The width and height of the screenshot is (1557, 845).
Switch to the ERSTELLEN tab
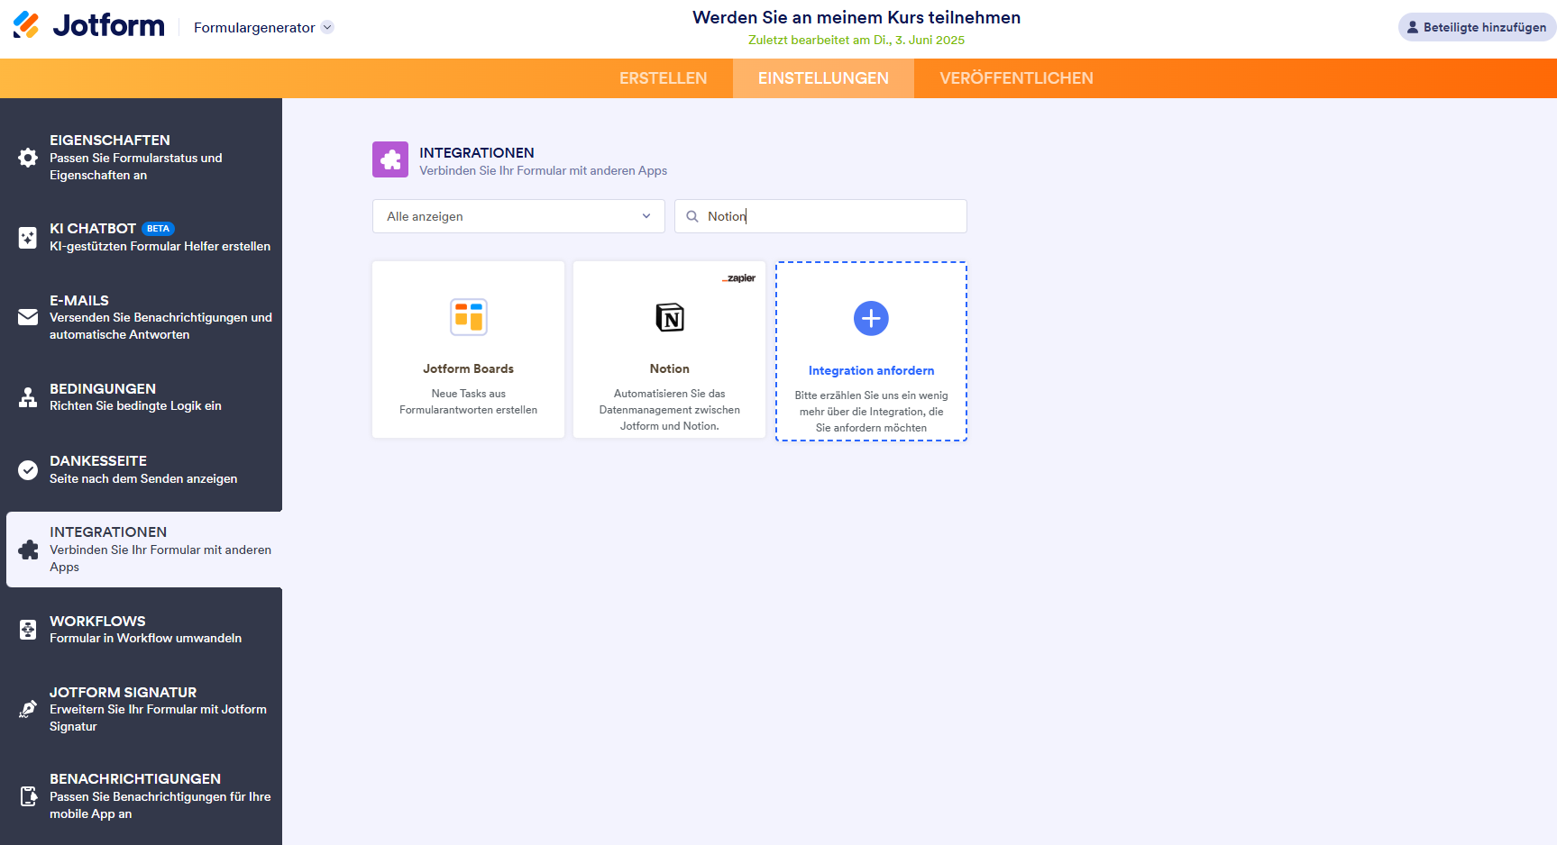(664, 78)
